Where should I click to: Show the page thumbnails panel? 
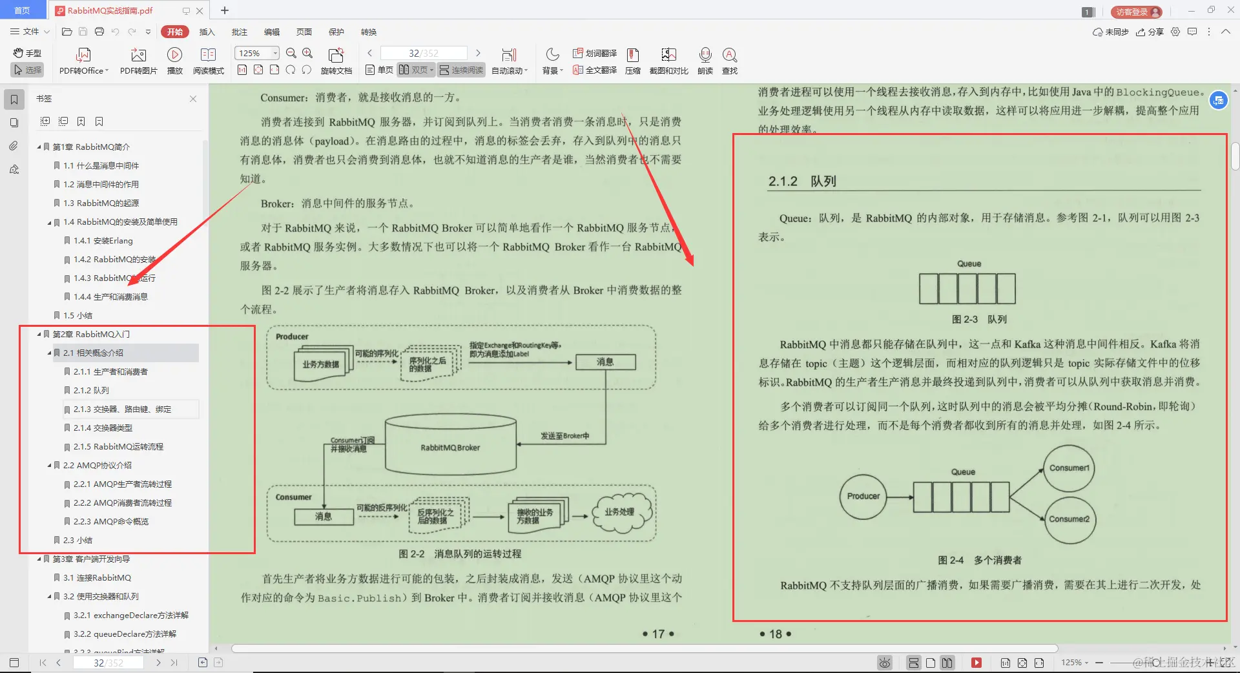[x=14, y=123]
